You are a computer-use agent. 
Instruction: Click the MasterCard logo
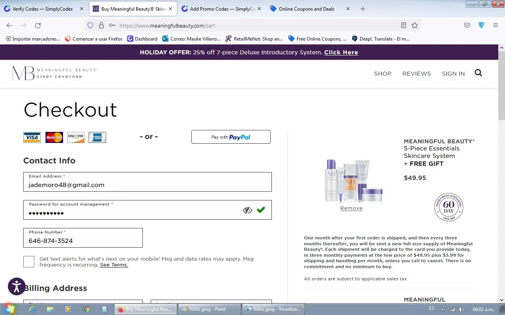54,137
